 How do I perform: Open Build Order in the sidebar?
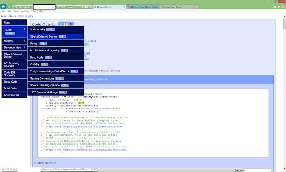click(14, 88)
